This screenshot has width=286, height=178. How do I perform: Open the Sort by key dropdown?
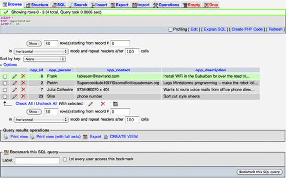44,59
